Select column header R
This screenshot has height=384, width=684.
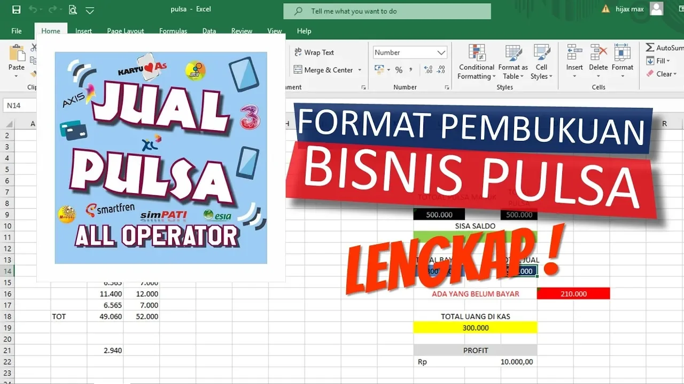tap(664, 124)
